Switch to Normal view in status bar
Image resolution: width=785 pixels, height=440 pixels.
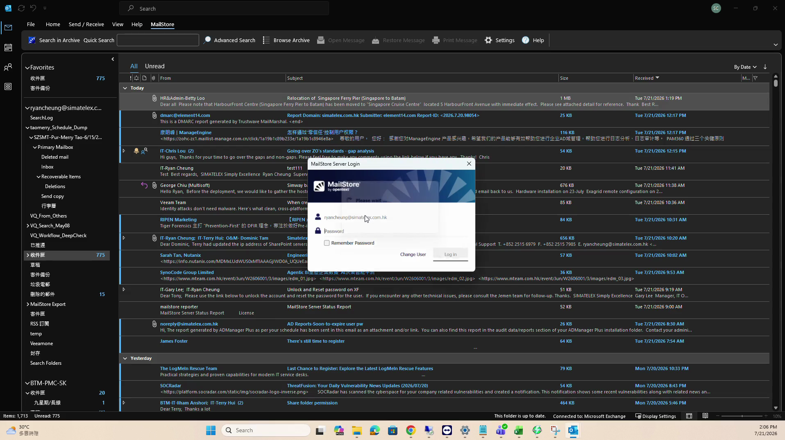coord(689,416)
